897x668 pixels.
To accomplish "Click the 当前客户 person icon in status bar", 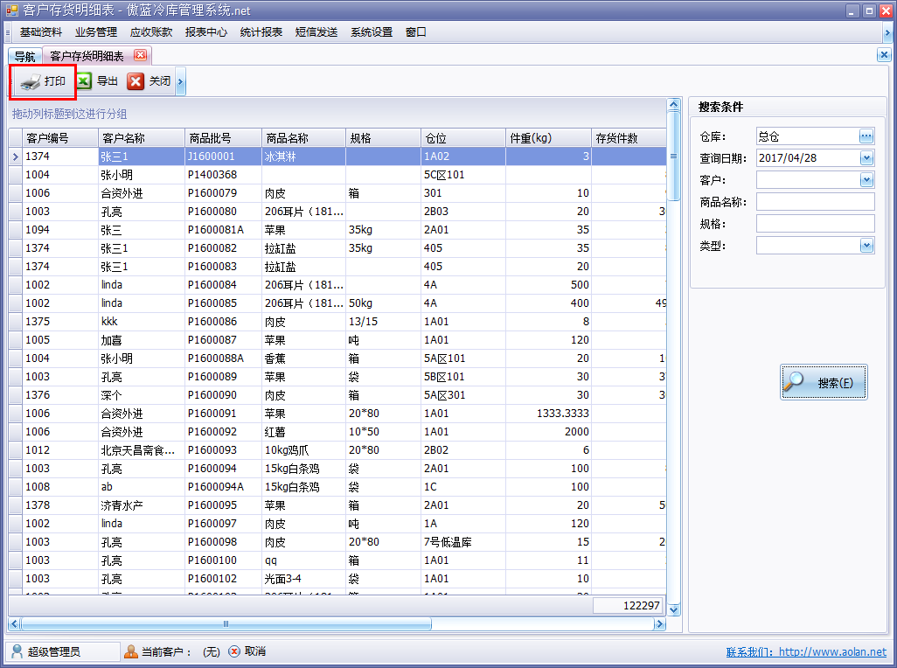I will click(x=133, y=651).
